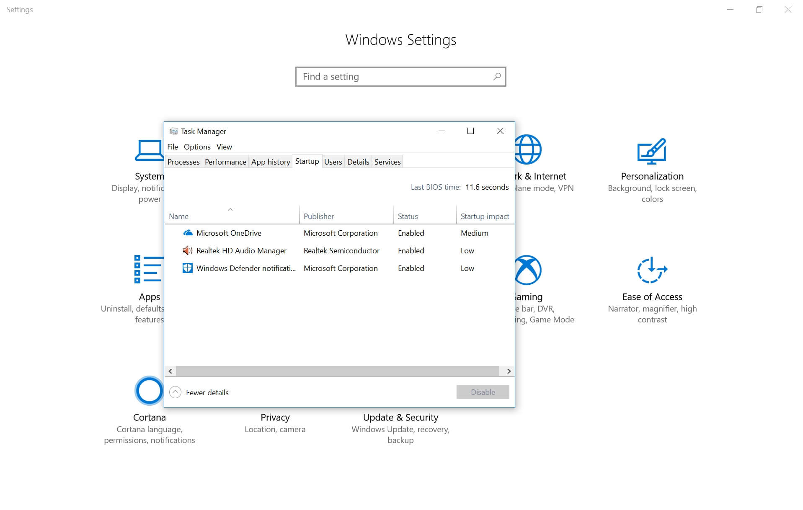Image resolution: width=803 pixels, height=510 pixels.
Task: Click the Task Manager title bar icon
Action: (173, 131)
